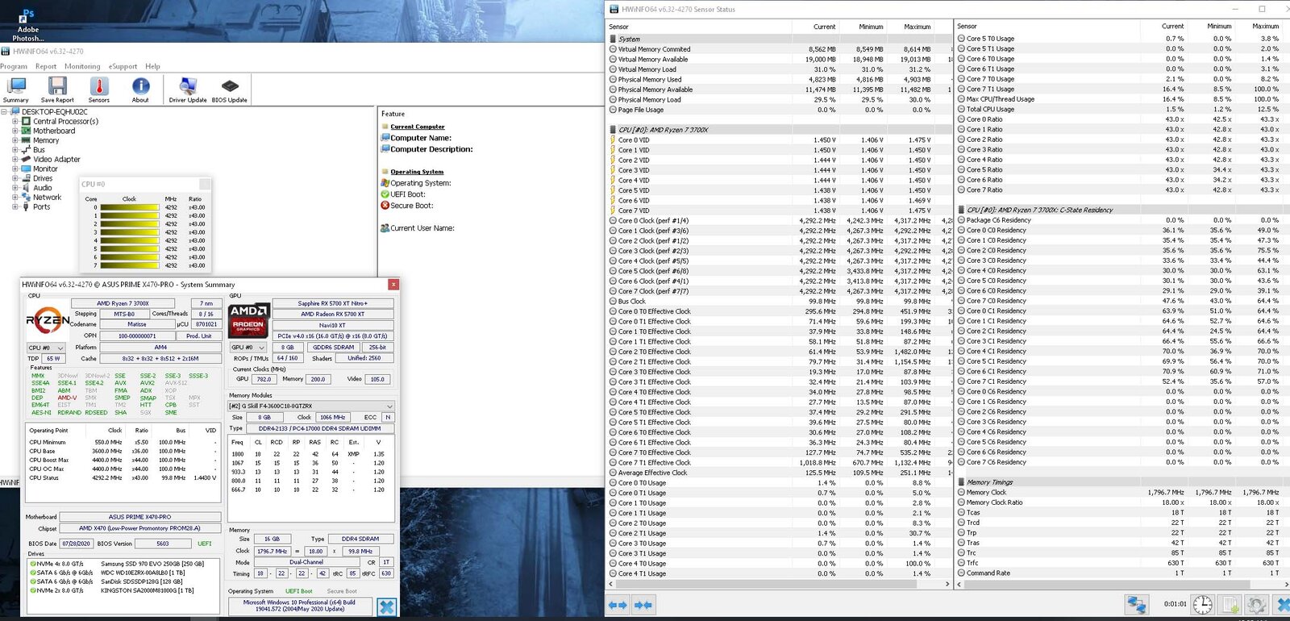The image size is (1290, 621).
Task: Open sensor settings gear icon
Action: 1256,604
